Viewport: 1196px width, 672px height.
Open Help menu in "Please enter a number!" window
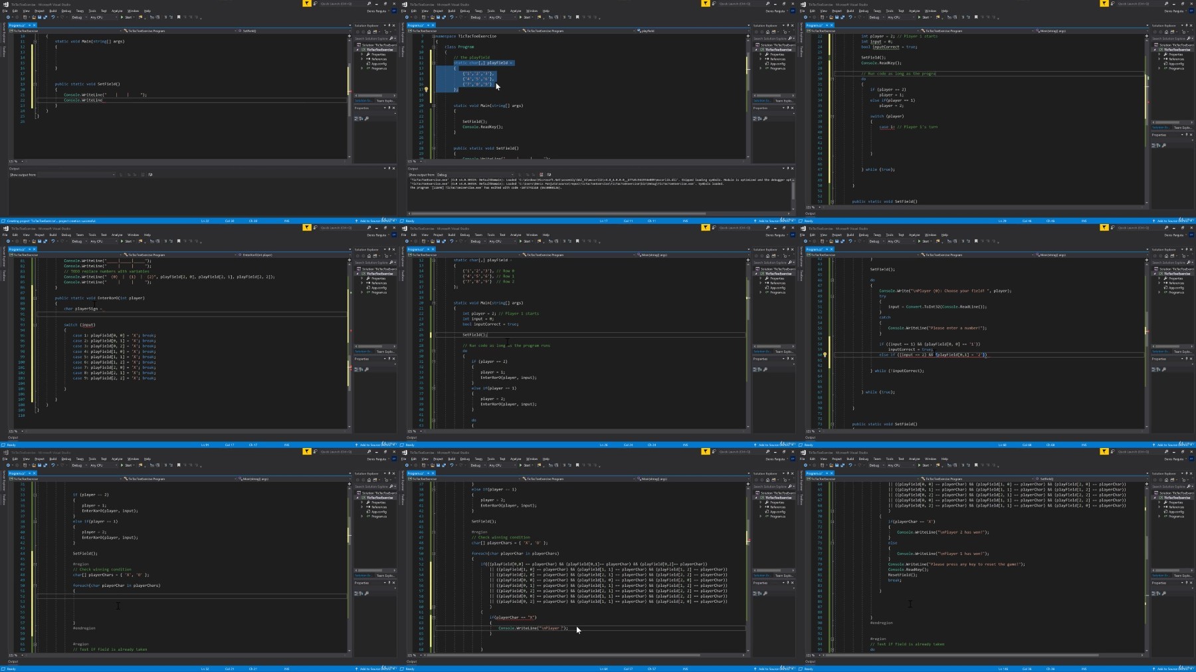coord(944,235)
